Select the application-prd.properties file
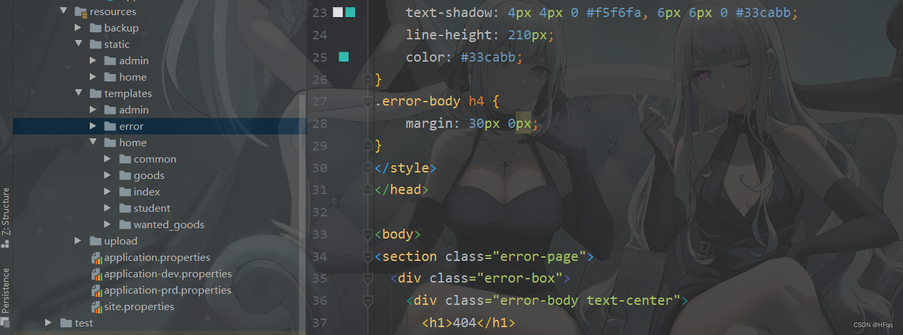903x335 pixels. click(168, 290)
